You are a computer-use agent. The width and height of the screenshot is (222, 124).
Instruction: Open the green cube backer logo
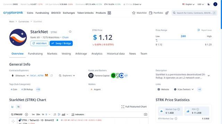pos(113,75)
